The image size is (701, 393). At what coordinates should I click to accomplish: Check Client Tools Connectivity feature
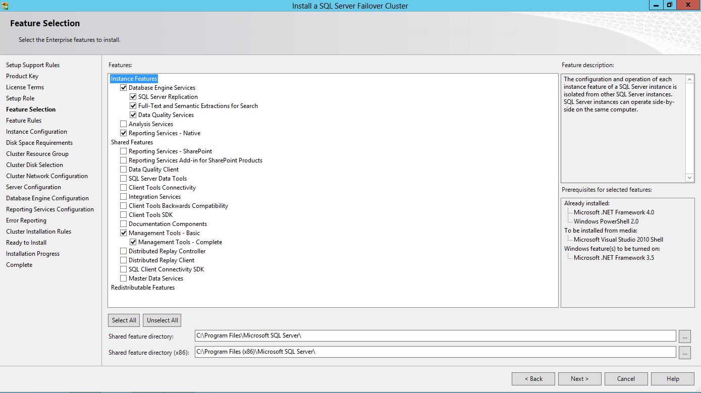click(124, 188)
